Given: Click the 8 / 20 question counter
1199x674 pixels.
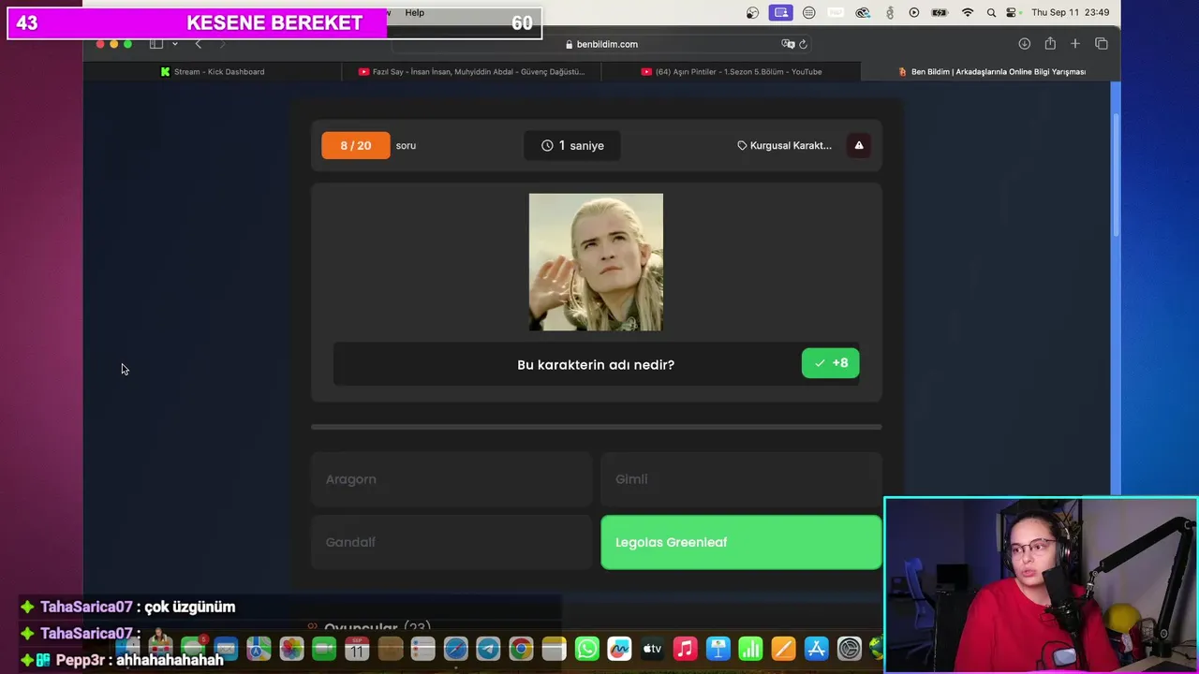Looking at the screenshot, I should tap(356, 145).
